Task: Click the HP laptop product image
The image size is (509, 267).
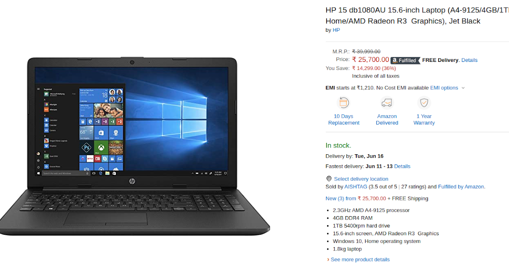Action: pos(135,145)
